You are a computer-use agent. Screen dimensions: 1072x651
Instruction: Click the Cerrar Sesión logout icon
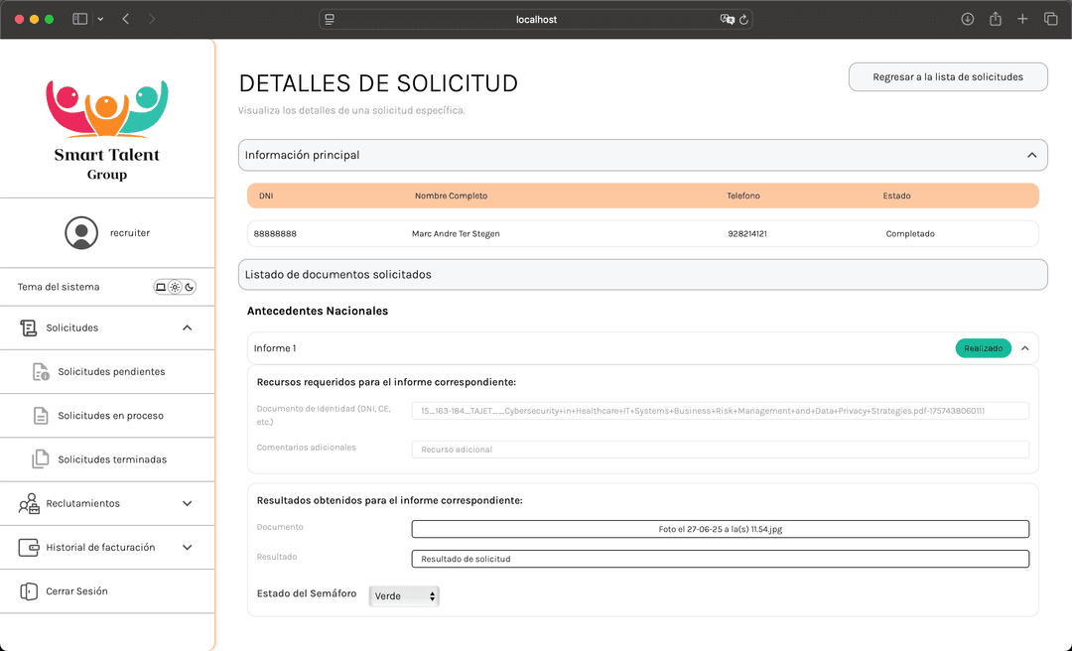[30, 590]
